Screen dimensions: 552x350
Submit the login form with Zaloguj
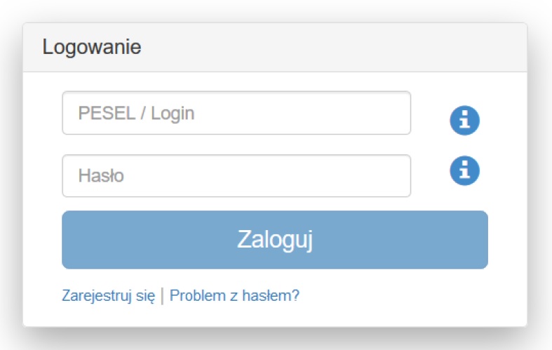[275, 240]
